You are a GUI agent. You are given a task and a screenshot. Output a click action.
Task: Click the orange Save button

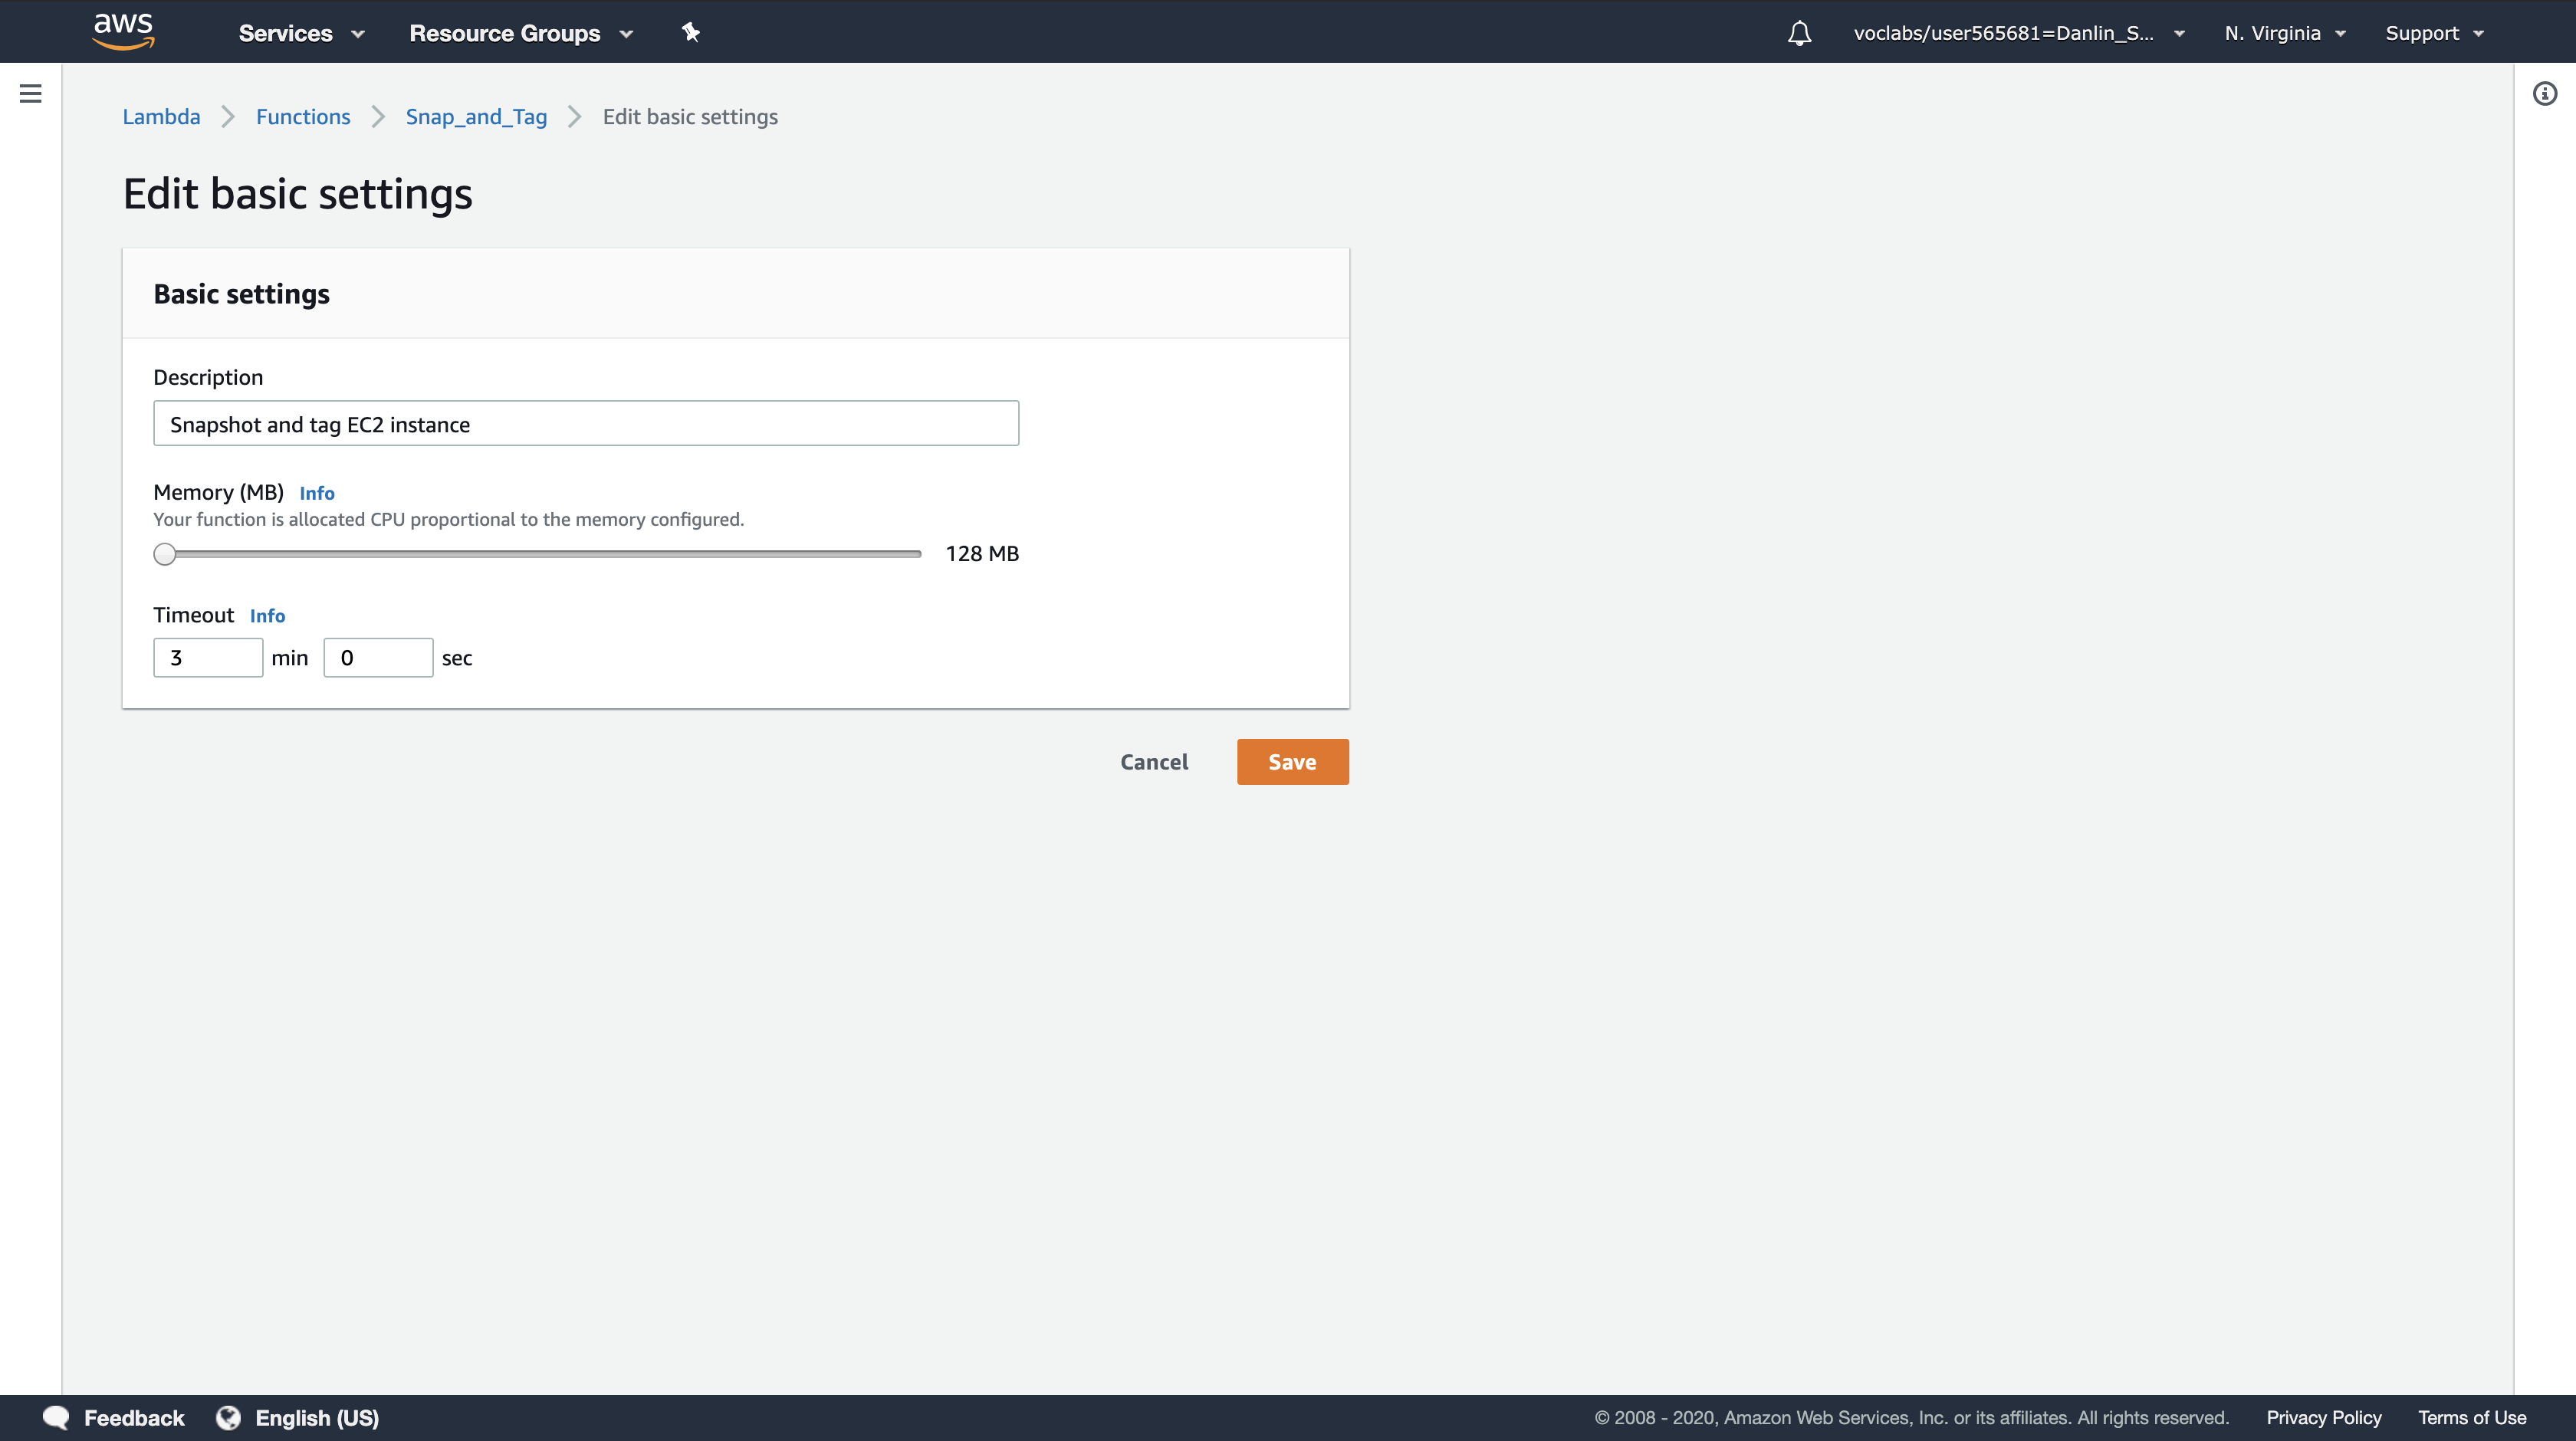(x=1292, y=762)
